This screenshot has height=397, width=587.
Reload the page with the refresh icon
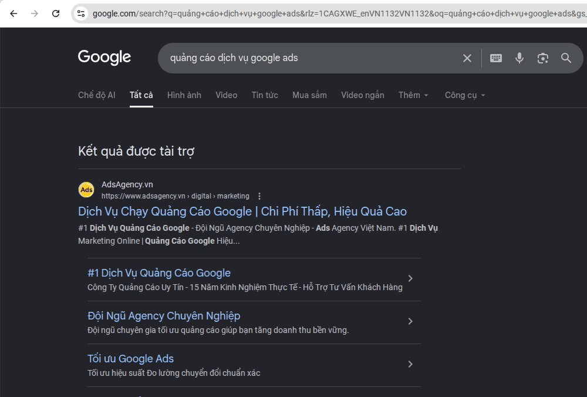click(x=56, y=14)
